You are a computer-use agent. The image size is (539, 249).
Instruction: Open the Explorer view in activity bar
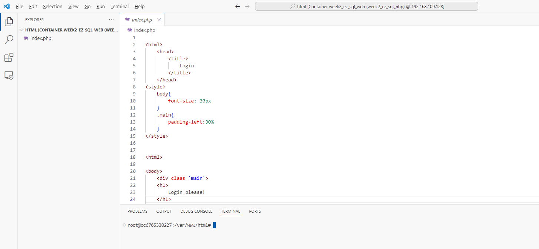(x=9, y=22)
